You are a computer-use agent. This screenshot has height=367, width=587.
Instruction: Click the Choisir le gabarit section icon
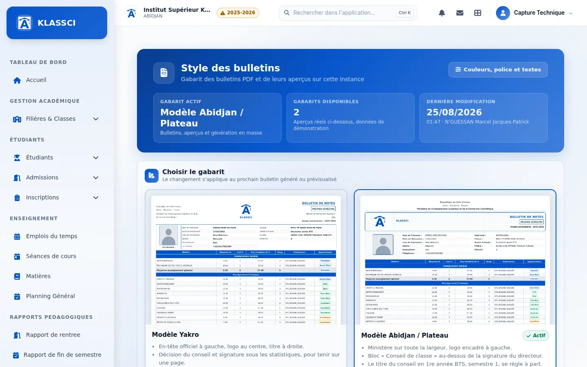152,176
